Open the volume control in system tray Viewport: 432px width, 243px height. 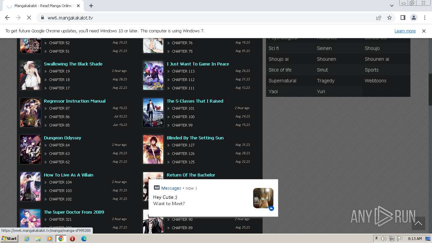(x=384, y=239)
